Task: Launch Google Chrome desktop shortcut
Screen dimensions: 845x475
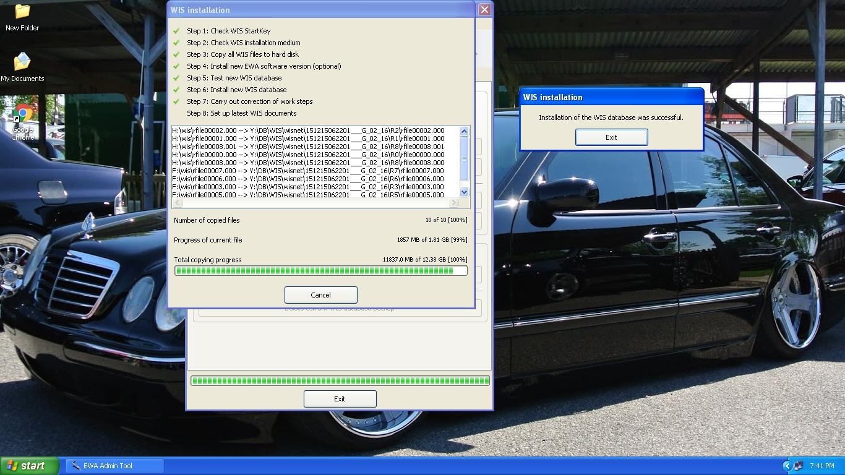Action: click(x=23, y=122)
